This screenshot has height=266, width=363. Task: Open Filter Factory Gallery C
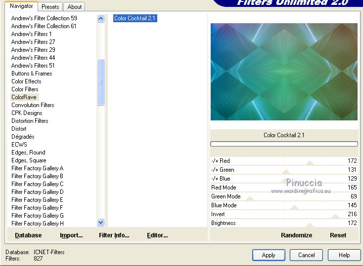[x=37, y=184]
